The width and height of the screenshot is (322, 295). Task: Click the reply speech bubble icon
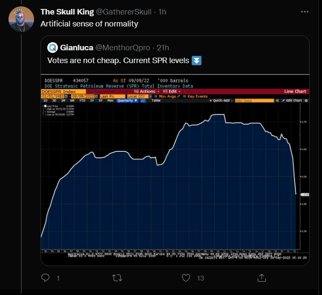pos(45,278)
